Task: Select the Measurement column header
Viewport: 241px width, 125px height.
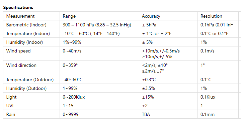Action: click(20, 16)
